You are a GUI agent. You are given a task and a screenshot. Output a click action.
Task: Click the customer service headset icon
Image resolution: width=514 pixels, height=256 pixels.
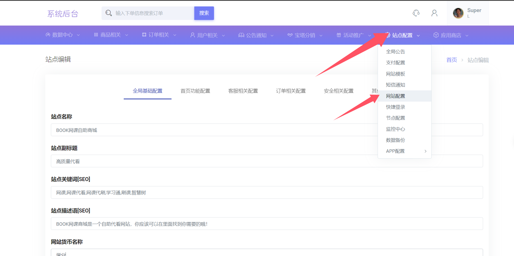coord(416,13)
